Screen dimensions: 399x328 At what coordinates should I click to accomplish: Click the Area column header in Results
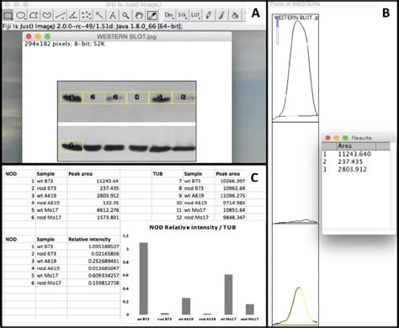pyautogui.click(x=356, y=145)
